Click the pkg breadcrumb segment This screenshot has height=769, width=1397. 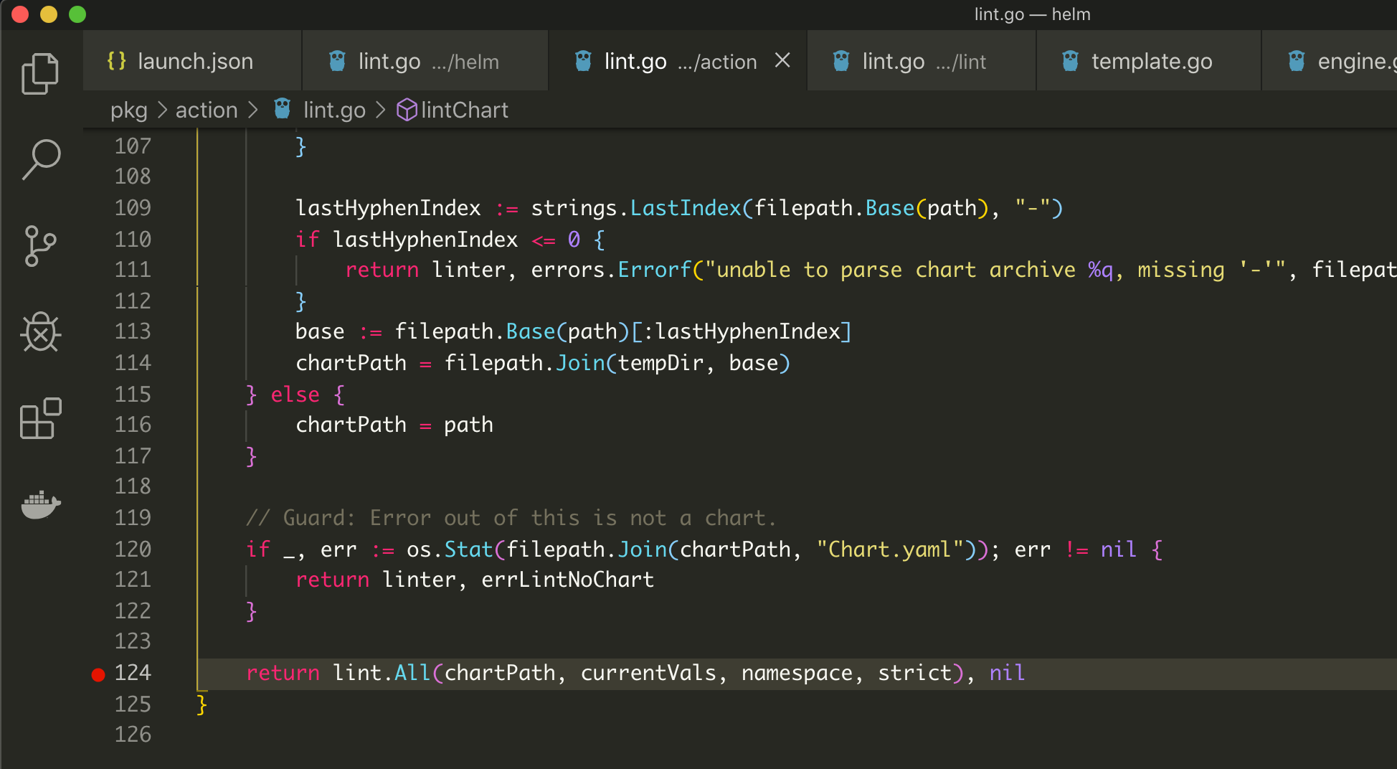[128, 110]
